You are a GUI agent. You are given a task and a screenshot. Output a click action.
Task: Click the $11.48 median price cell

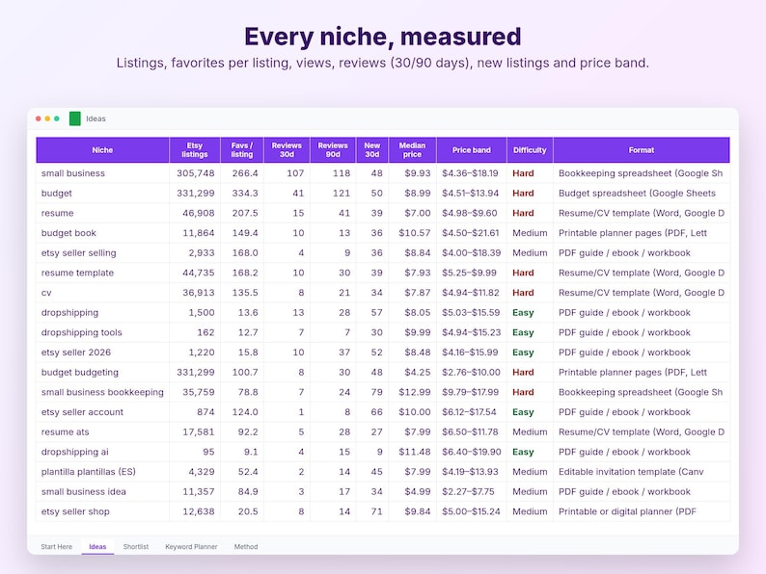[x=414, y=452]
